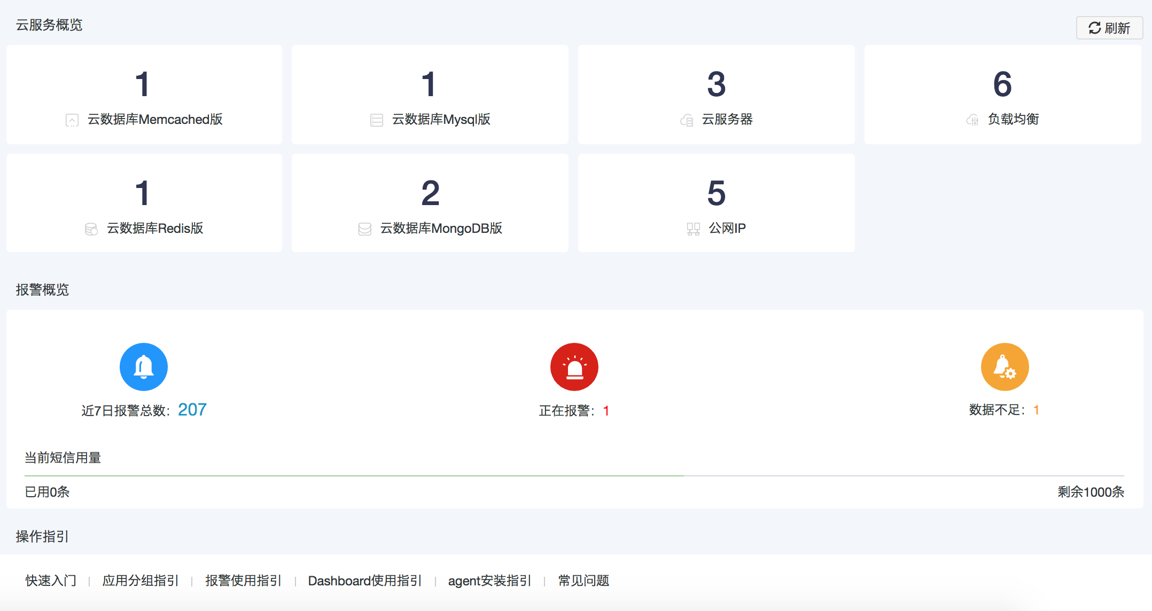Click 当前短信用量 heading
Image resolution: width=1152 pixels, height=611 pixels.
click(x=63, y=458)
